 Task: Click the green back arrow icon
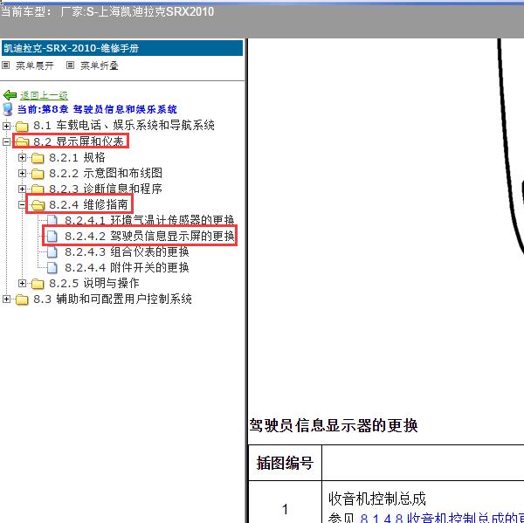10,95
